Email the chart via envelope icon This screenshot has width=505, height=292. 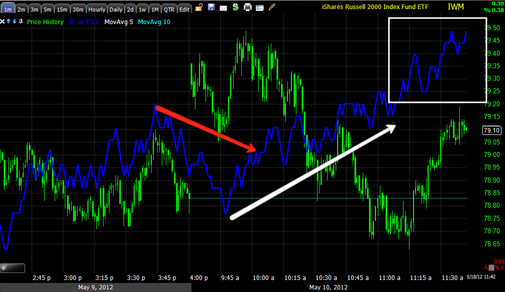tap(223, 8)
